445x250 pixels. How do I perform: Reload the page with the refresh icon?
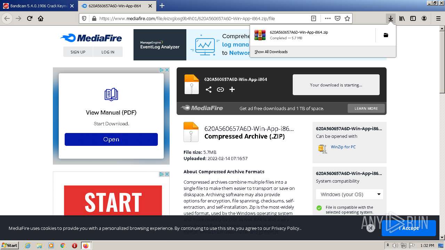(x=30, y=18)
